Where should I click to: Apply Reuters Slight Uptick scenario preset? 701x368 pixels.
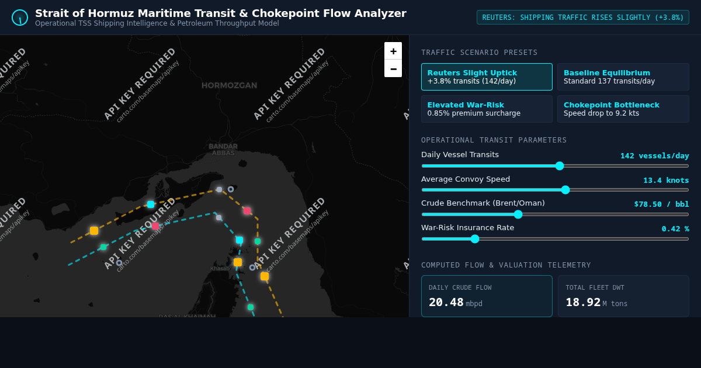[x=487, y=77]
